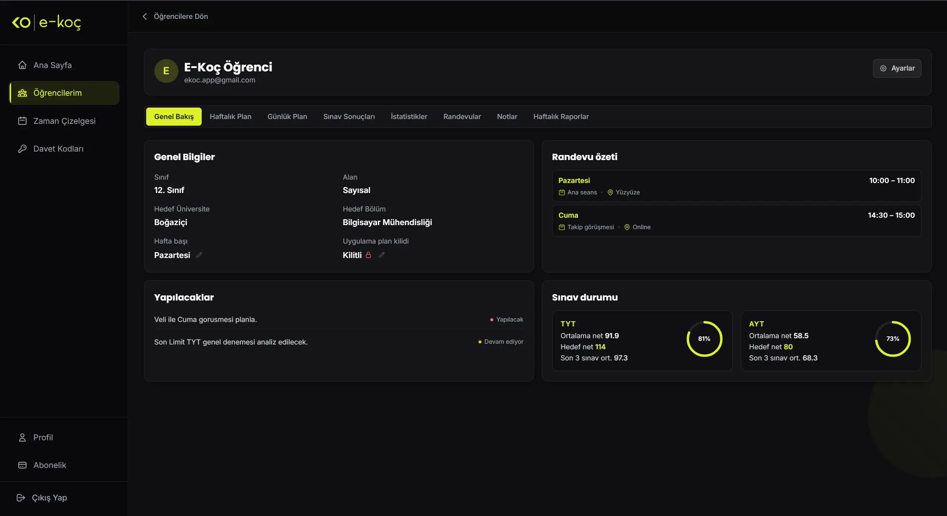
Task: Click the red status dot beside Yapılacak
Action: click(x=491, y=320)
